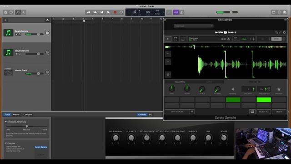This screenshot has height=164, width=291.
Task: Trigger the bright green cue pad
Action: [x=264, y=100]
